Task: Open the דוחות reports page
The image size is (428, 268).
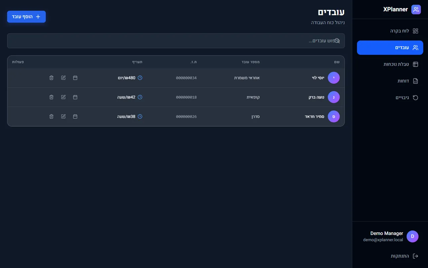Action: [390, 81]
